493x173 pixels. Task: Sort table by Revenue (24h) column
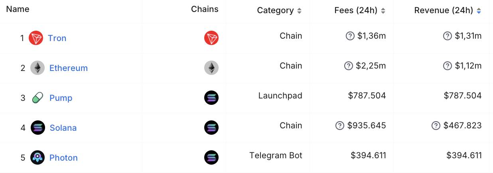[448, 11]
